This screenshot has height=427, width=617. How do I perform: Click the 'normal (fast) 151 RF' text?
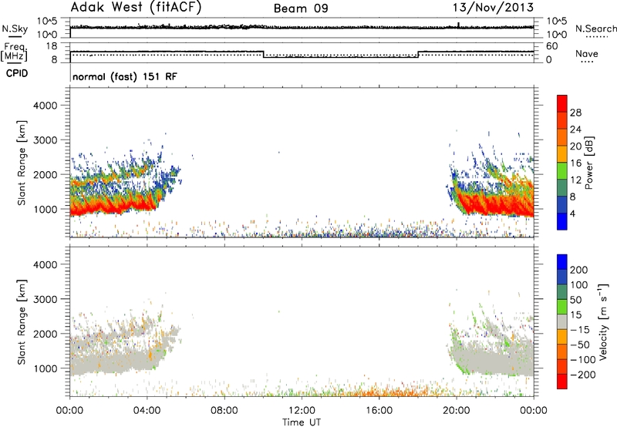pyautogui.click(x=125, y=76)
